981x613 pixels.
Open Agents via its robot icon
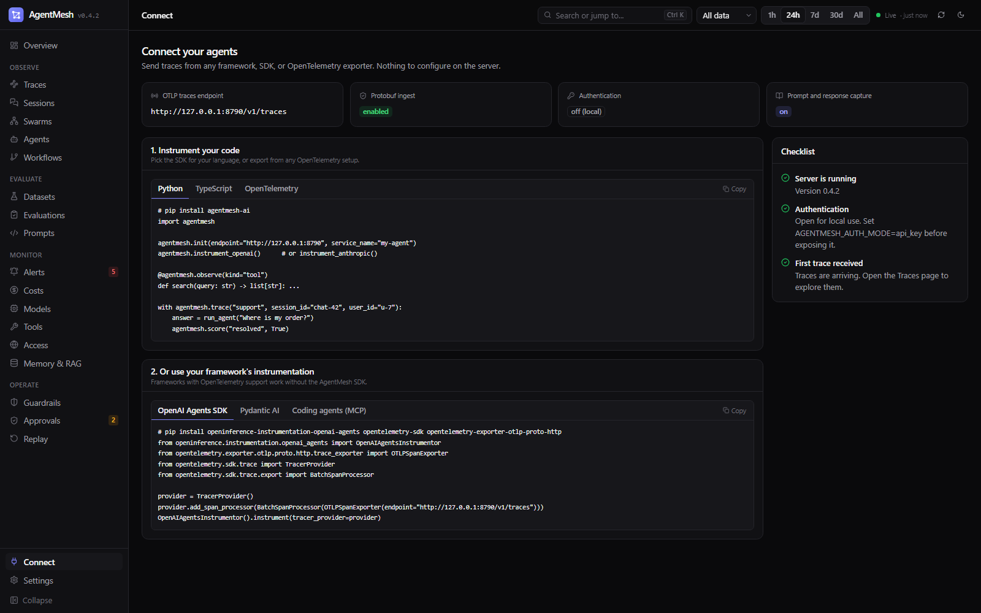pyautogui.click(x=14, y=139)
